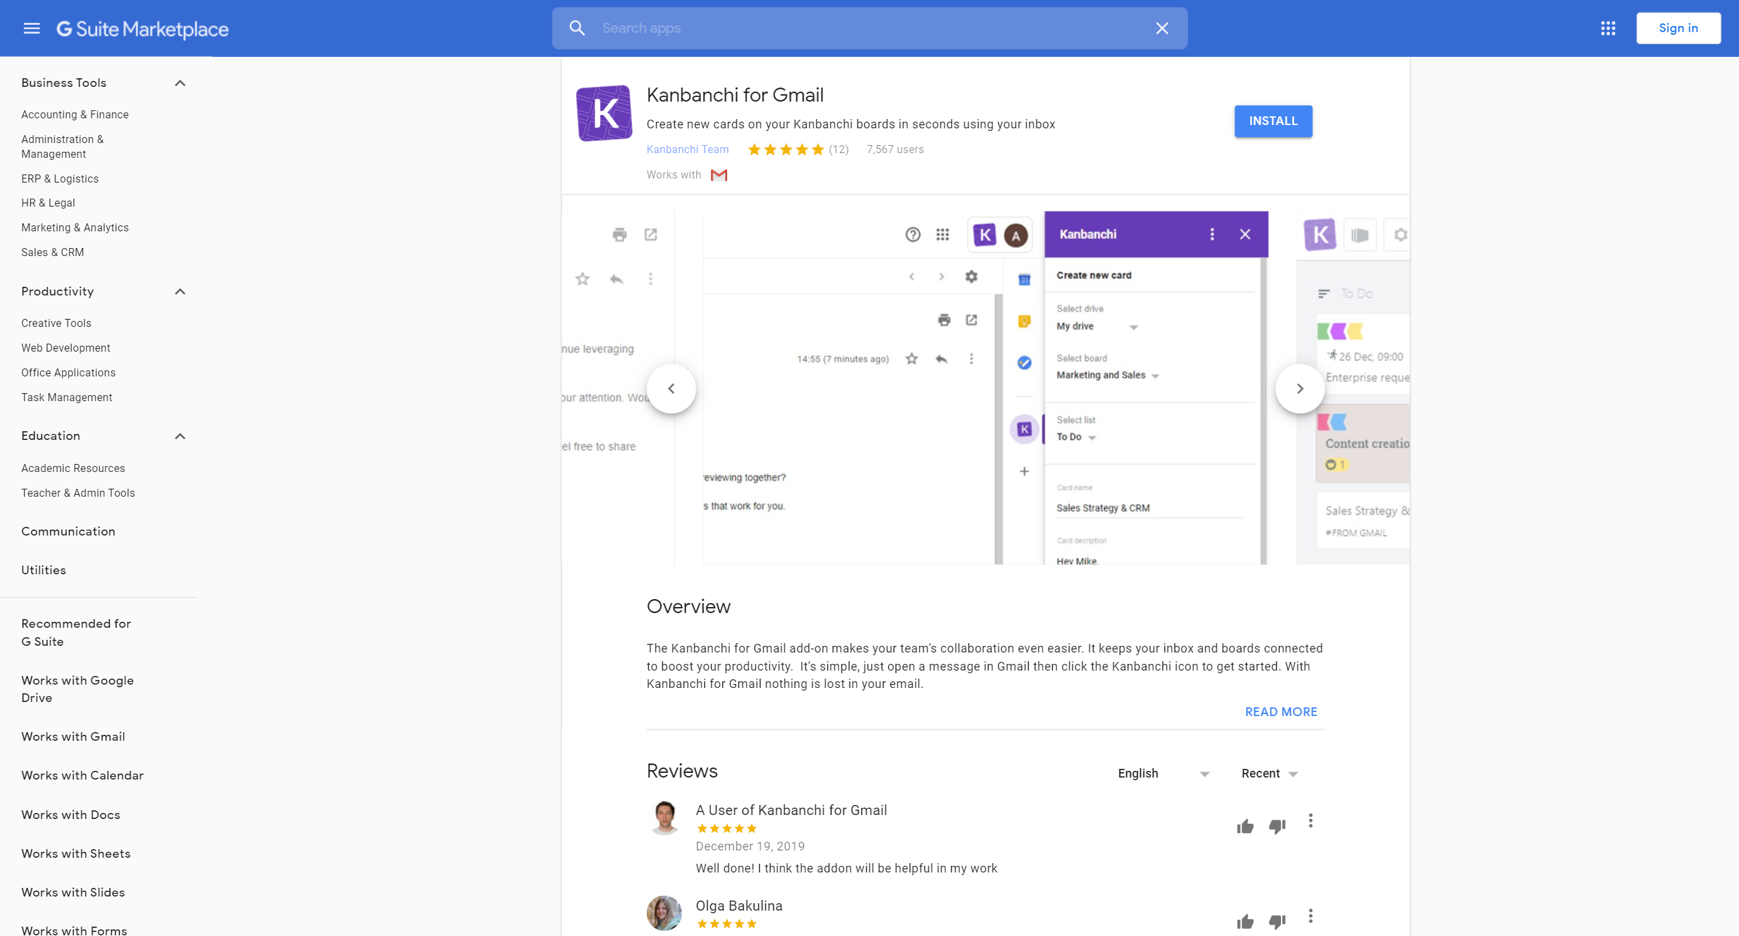Clear the search field with the X

(x=1161, y=28)
